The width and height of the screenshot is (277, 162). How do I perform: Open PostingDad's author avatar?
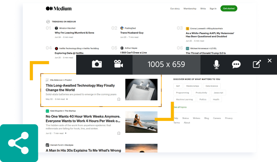122,28
